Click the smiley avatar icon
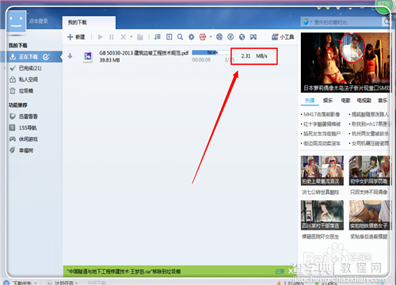396x285 pixels. 17,21
